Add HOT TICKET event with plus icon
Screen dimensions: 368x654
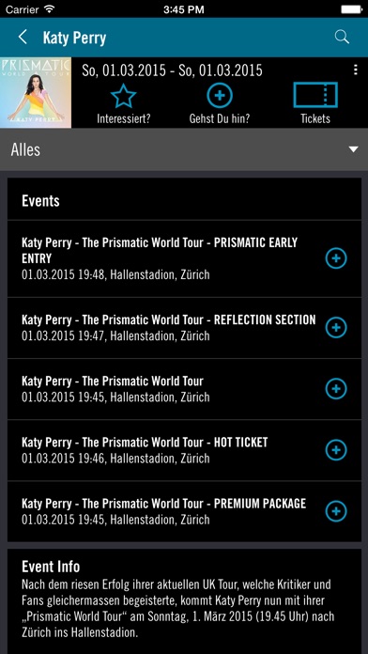tap(336, 449)
